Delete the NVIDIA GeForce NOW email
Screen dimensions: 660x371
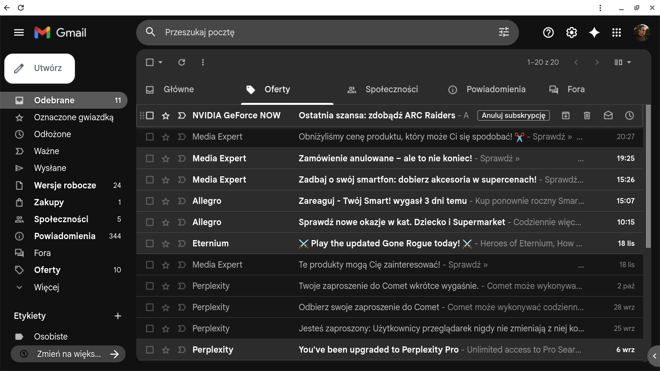(587, 115)
